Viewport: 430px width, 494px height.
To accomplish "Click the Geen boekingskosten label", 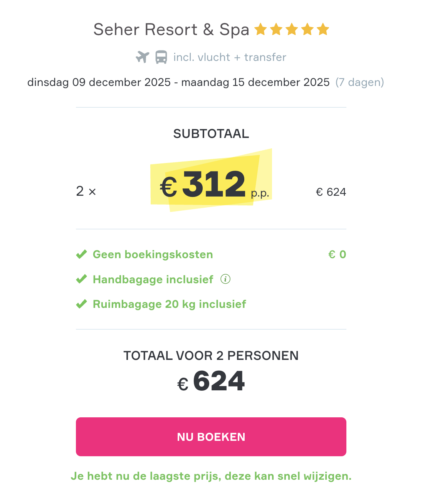I will (x=153, y=254).
